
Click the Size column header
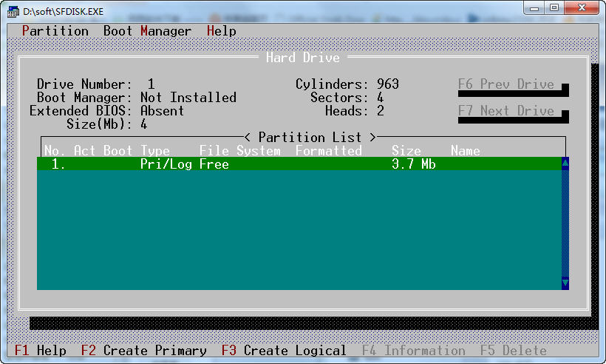point(406,151)
